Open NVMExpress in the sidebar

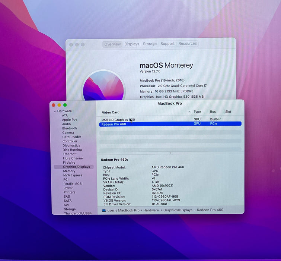(73, 175)
